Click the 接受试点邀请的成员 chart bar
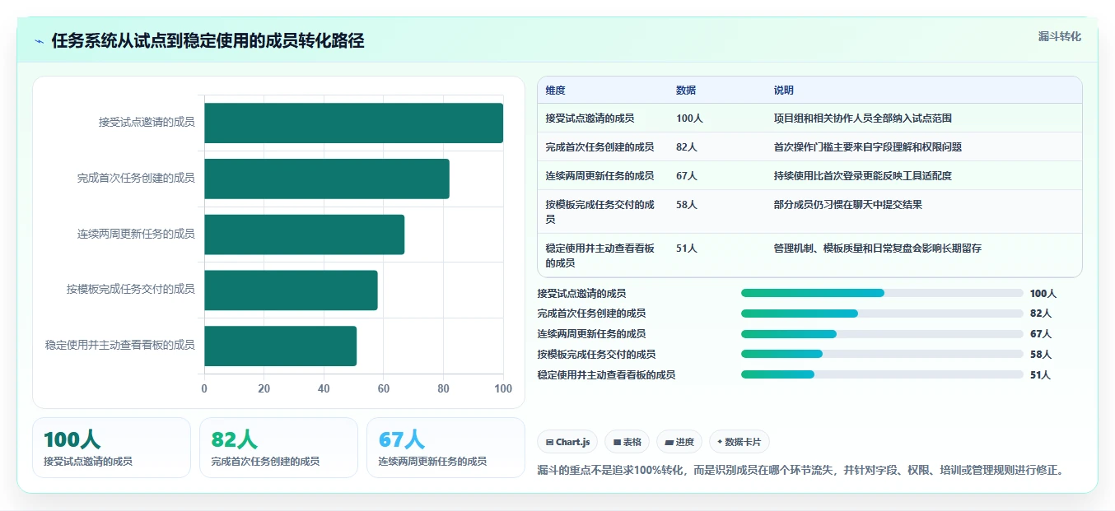The image size is (1115, 511). (353, 123)
